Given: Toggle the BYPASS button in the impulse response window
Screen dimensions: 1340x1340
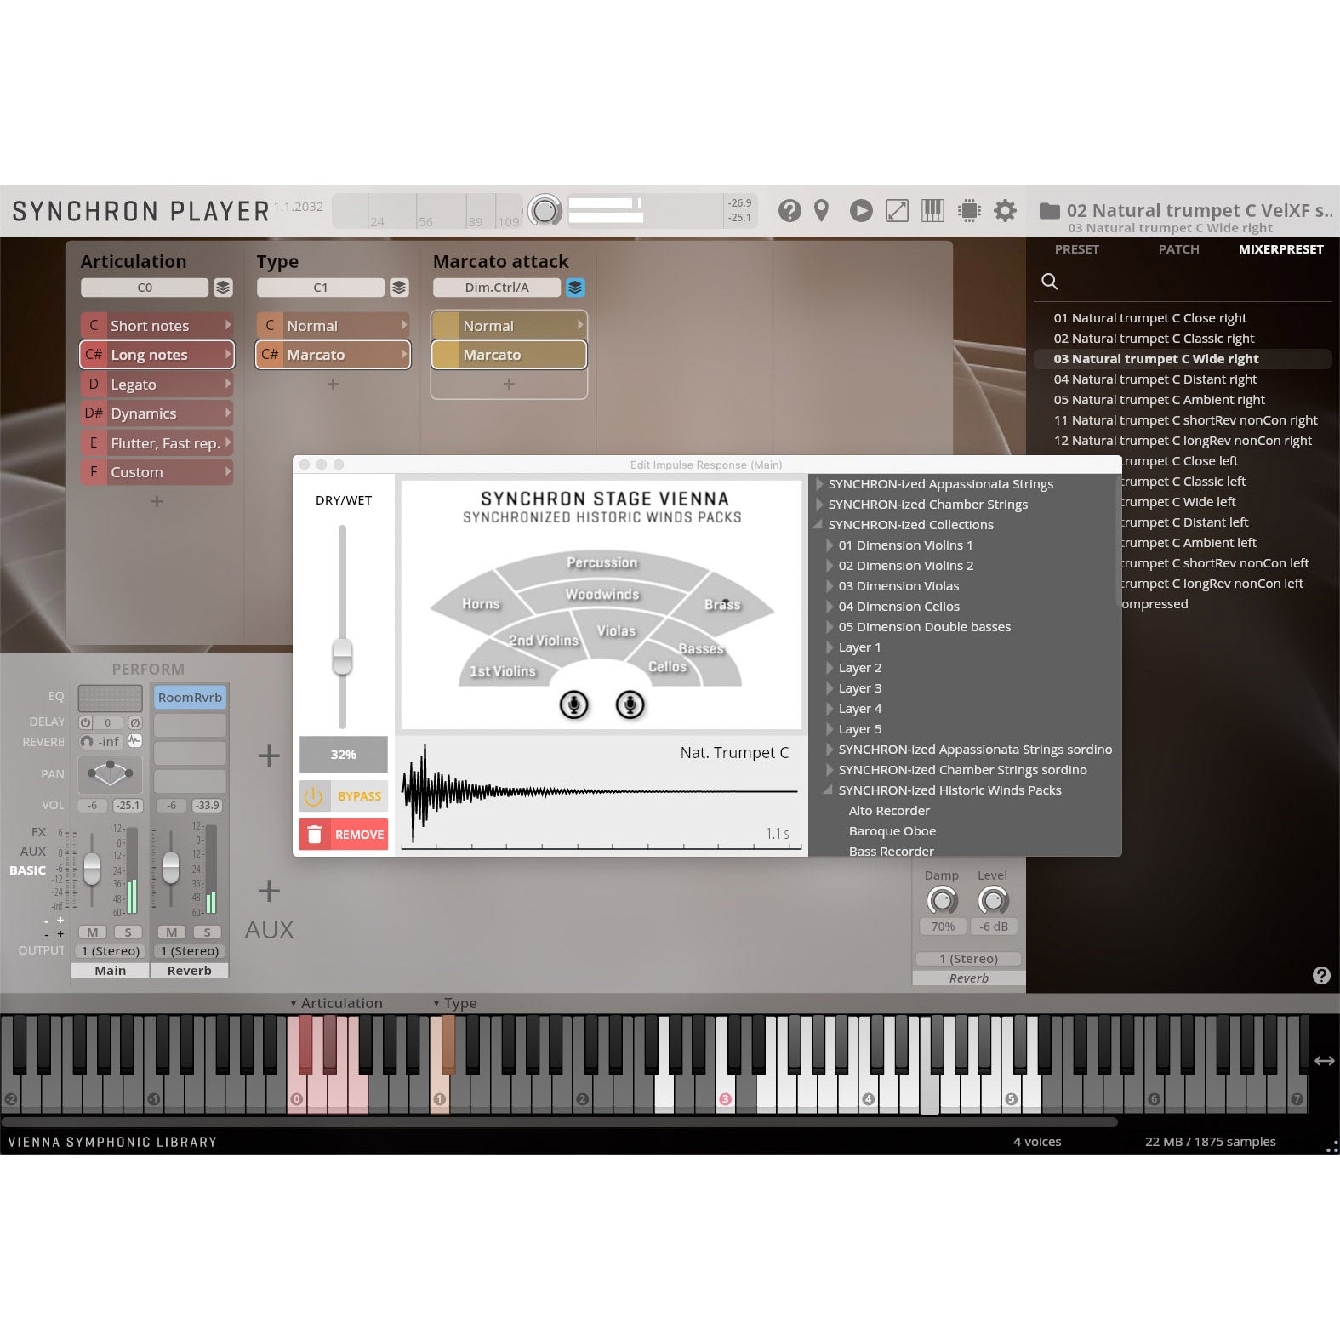Looking at the screenshot, I should [344, 796].
